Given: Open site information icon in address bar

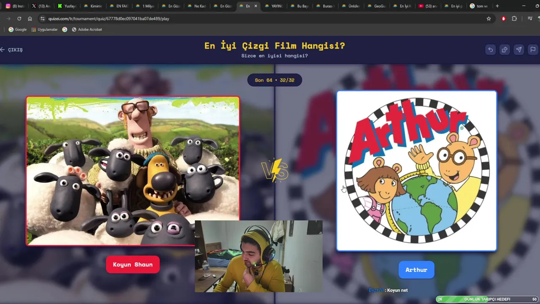Looking at the screenshot, I should coord(42,19).
